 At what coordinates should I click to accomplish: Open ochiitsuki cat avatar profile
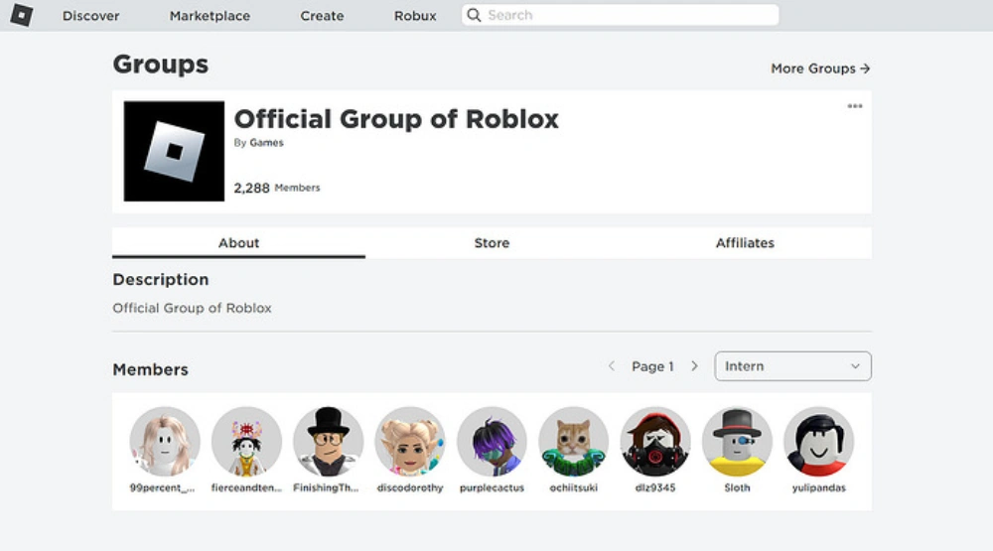pos(573,442)
